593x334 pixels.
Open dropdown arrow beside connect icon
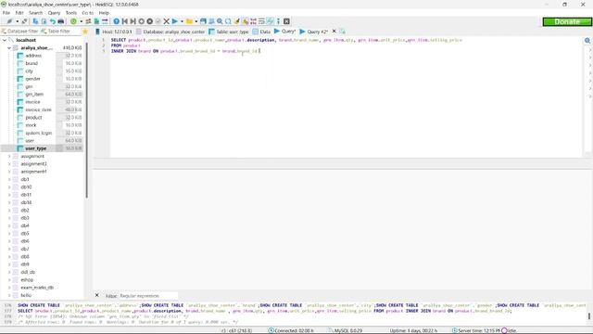pos(18,21)
